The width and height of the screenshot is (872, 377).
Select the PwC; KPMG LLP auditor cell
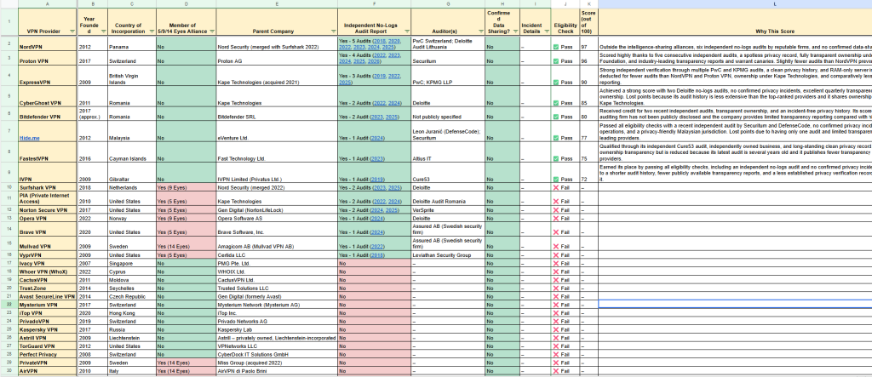[448, 75]
